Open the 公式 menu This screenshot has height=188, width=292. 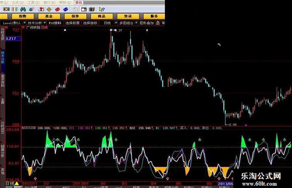tap(18, 2)
